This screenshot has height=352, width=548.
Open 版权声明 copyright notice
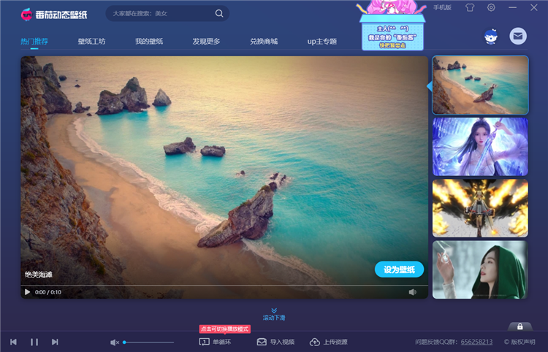520,342
